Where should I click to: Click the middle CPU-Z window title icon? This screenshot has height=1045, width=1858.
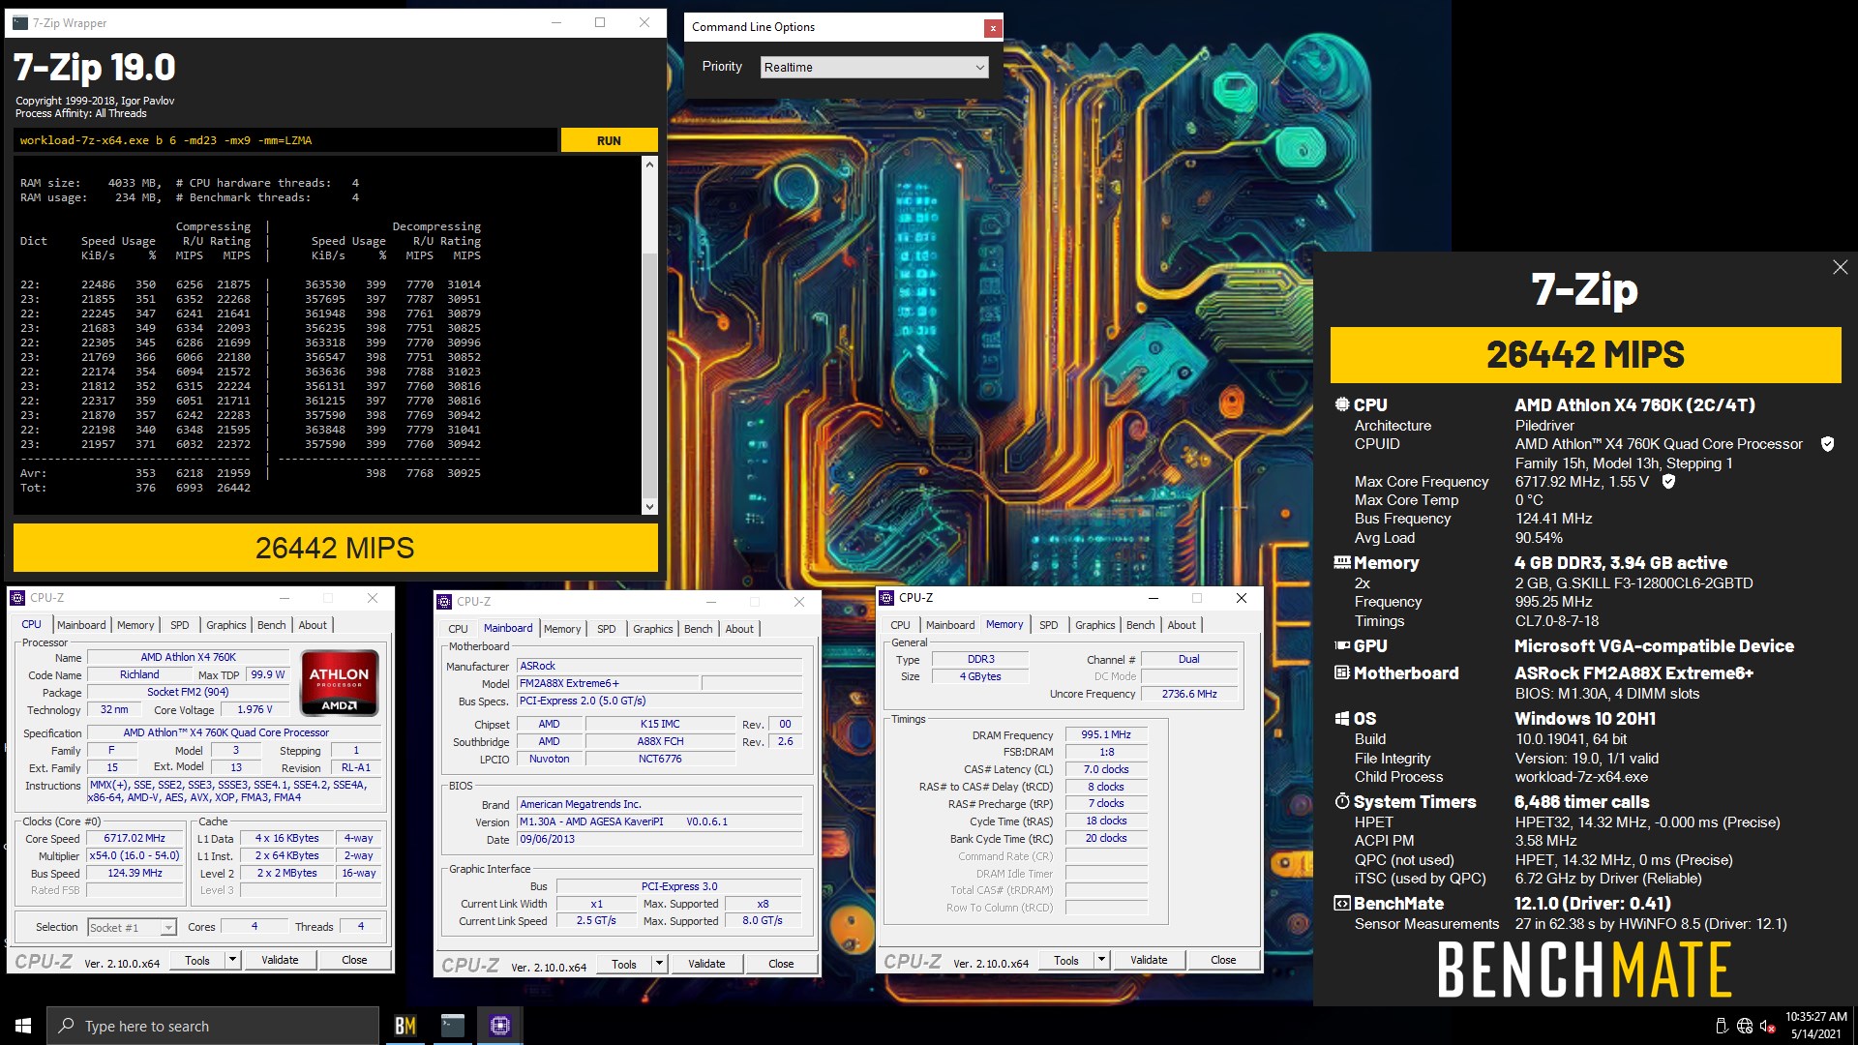tap(444, 602)
